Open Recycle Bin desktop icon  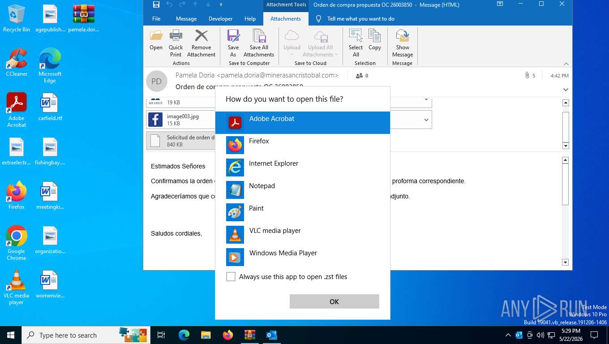[x=17, y=19]
